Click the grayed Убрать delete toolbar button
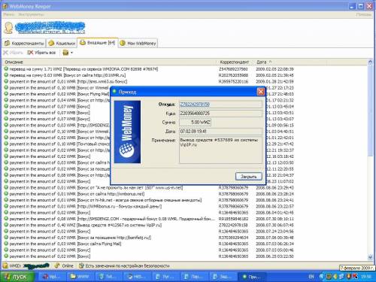The image size is (376, 282). click(13, 53)
